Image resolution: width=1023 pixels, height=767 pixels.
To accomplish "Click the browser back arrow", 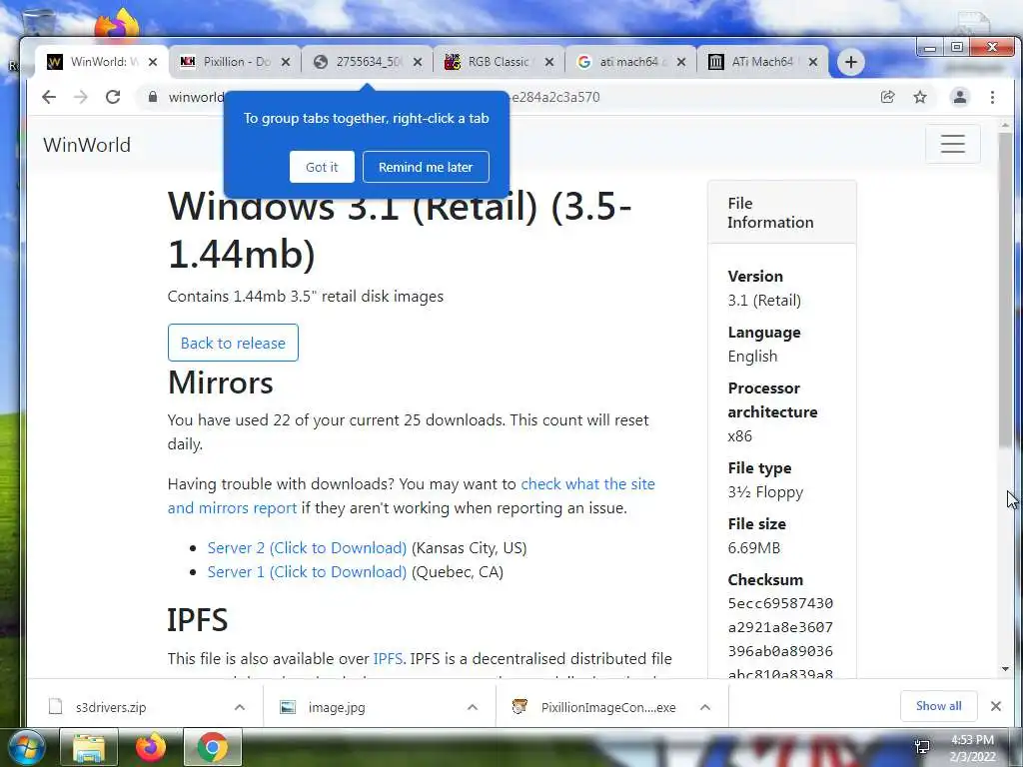I will pyautogui.click(x=49, y=97).
